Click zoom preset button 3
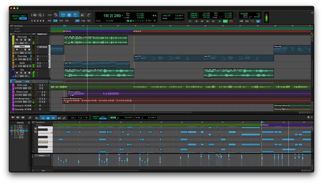This screenshot has width=323, height=184. coord(38,21)
